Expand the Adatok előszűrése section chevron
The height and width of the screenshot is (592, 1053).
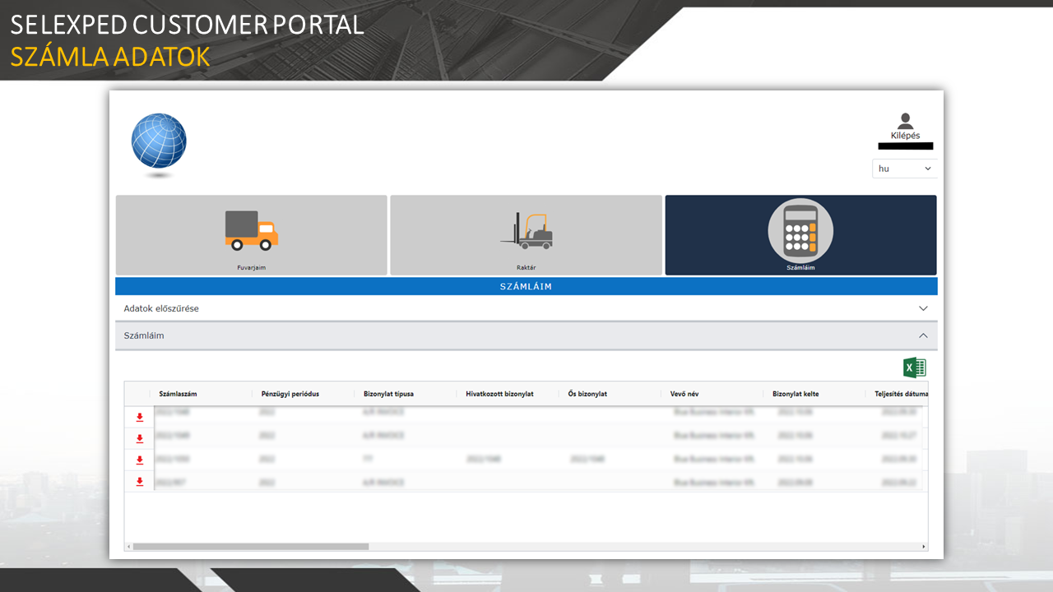click(x=923, y=308)
